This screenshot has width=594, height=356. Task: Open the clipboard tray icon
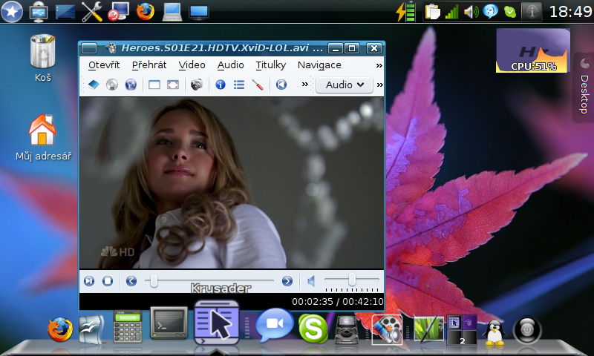432,12
